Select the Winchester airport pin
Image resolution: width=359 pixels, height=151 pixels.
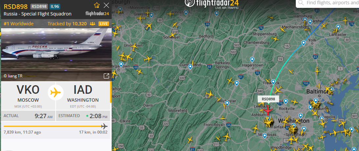click(227, 103)
